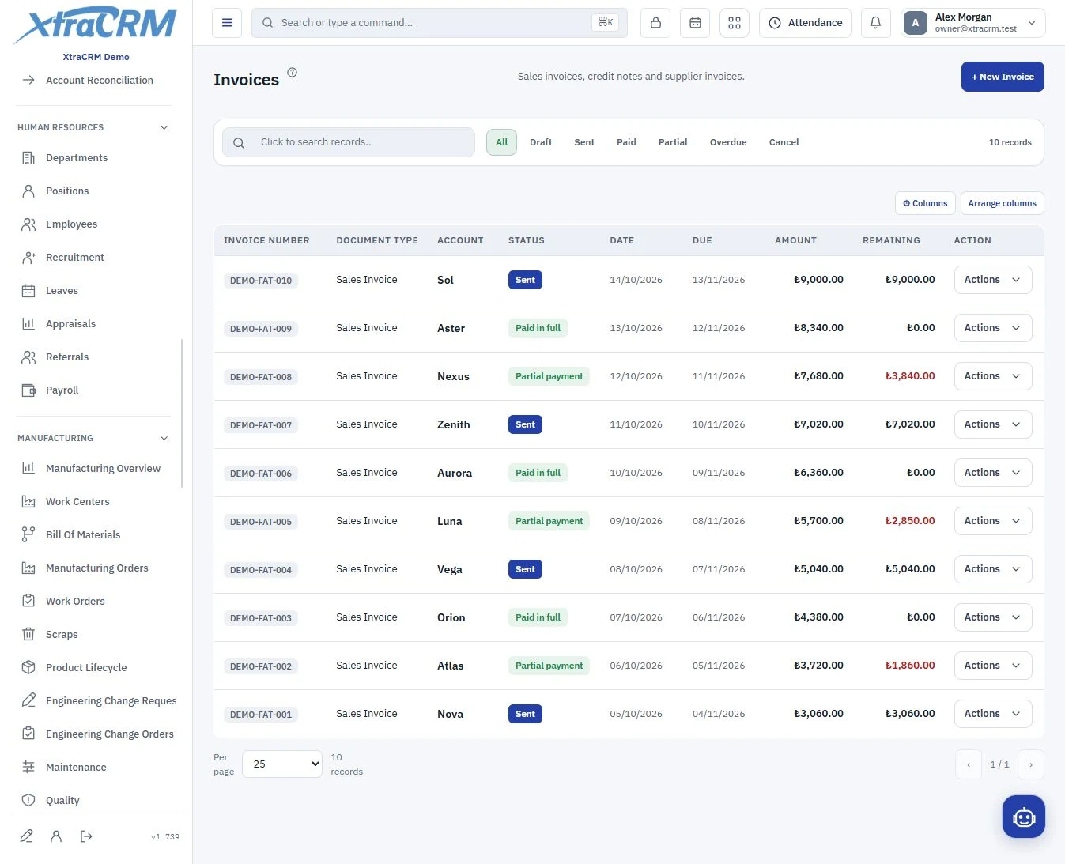The width and height of the screenshot is (1065, 864).
Task: Toggle the hamburger sidebar menu button
Action: pos(227,23)
